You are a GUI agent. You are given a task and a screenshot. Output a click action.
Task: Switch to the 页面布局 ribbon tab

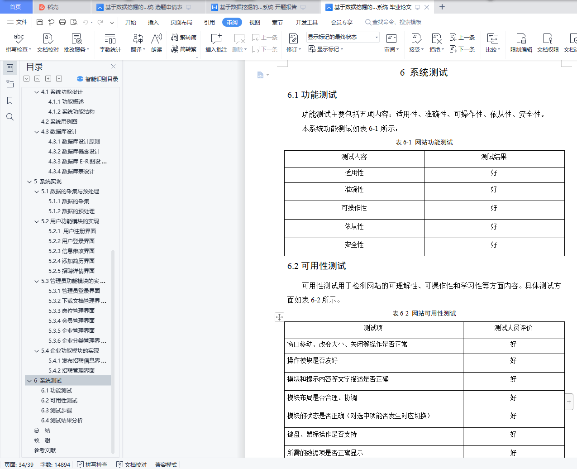pos(181,22)
